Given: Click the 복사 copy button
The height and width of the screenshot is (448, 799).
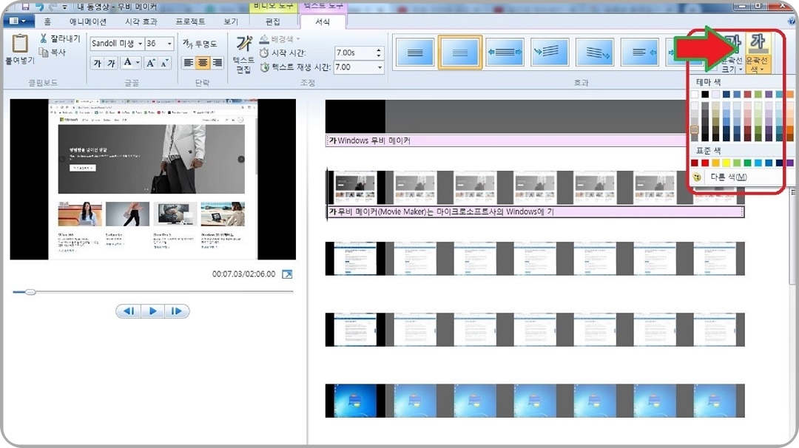Looking at the screenshot, I should click(x=53, y=52).
